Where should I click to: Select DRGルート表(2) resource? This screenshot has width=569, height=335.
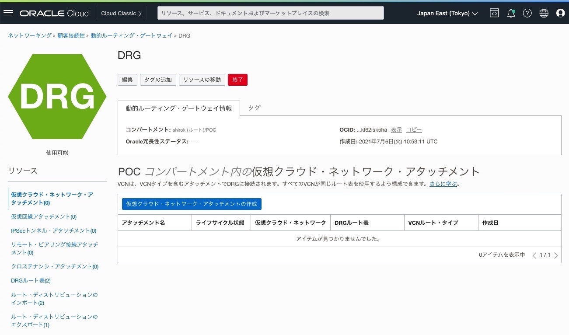tap(31, 280)
